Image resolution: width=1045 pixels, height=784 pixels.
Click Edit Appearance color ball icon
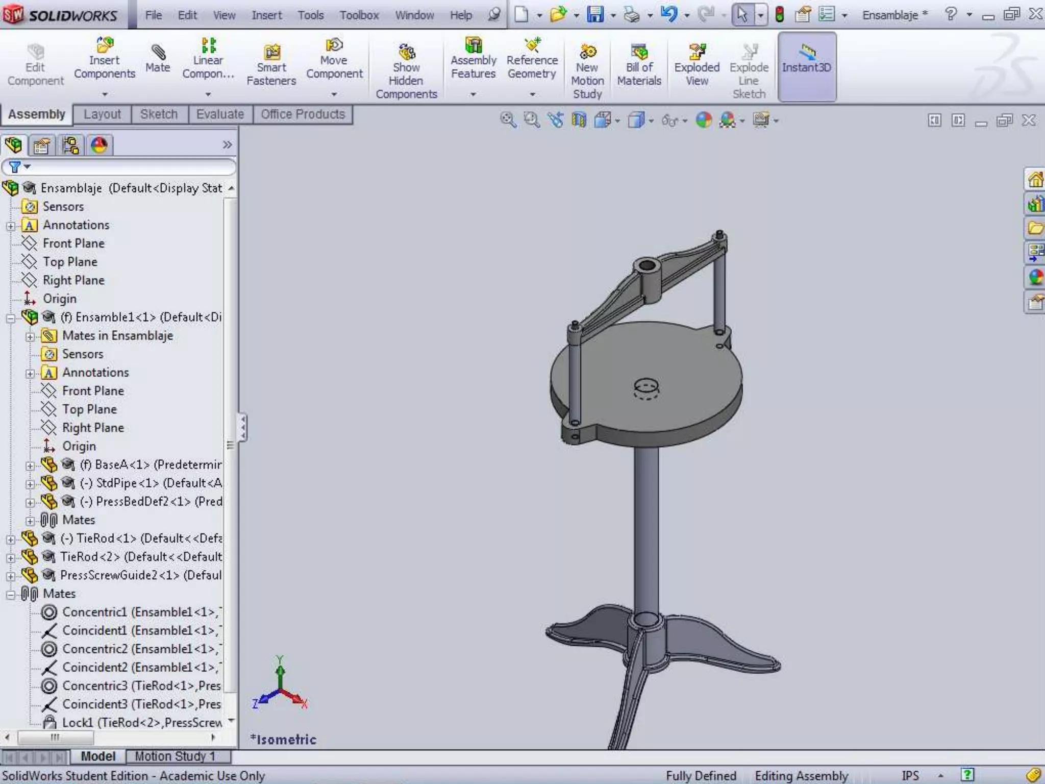point(704,120)
